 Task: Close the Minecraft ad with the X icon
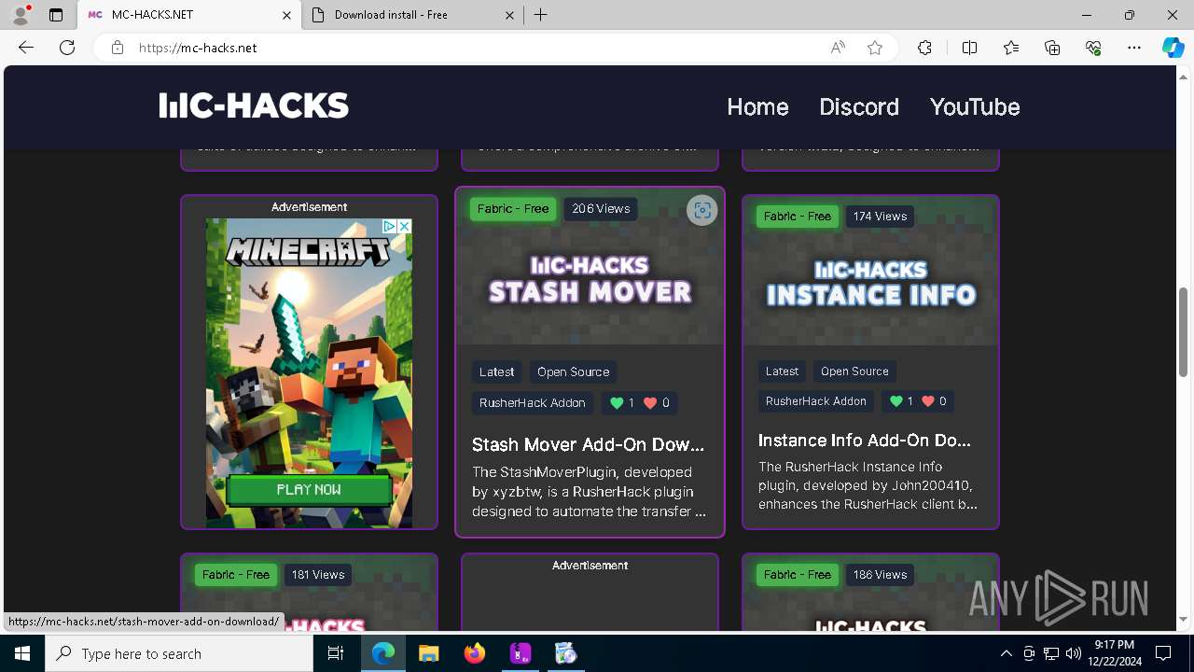[x=404, y=226]
